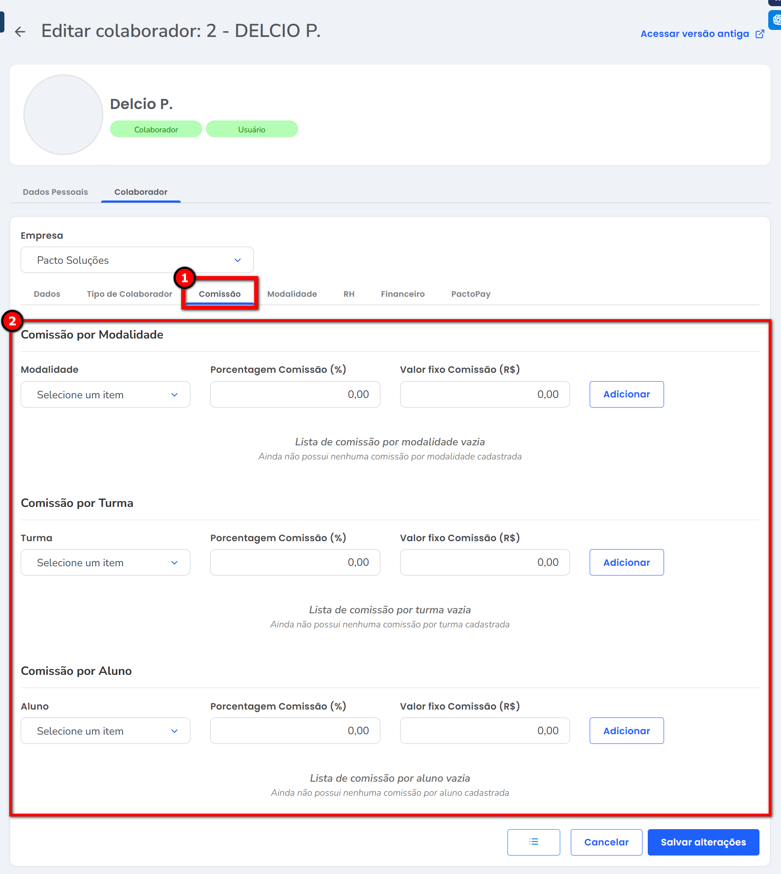781x874 pixels.
Task: Switch to the Dados Pessoais tab
Action: 55,192
